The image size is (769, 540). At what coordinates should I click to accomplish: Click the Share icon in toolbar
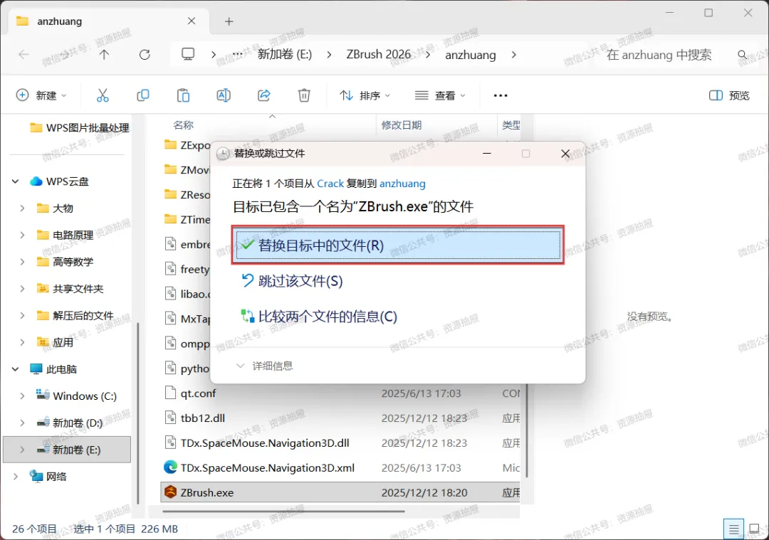[x=264, y=95]
